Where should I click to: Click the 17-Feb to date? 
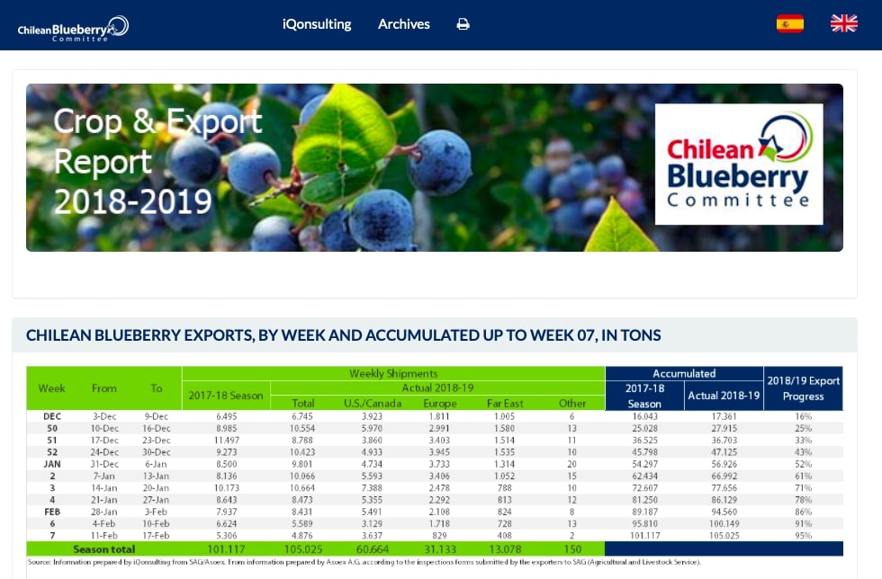click(x=156, y=536)
